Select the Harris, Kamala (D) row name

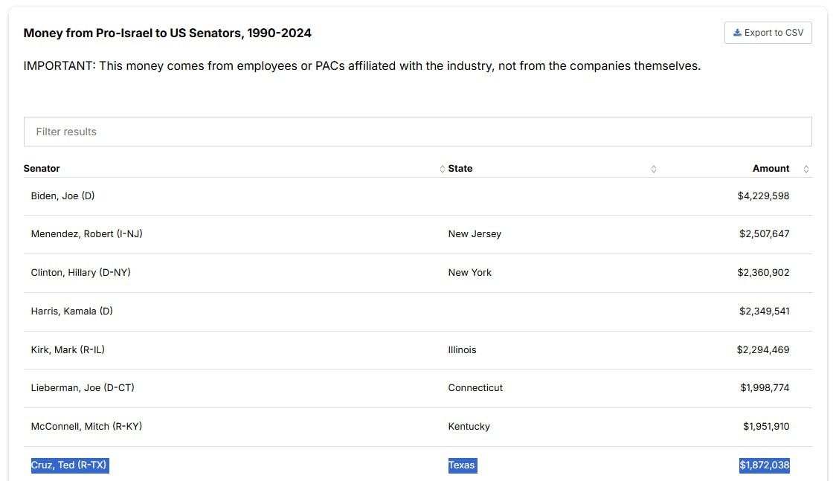(71, 311)
